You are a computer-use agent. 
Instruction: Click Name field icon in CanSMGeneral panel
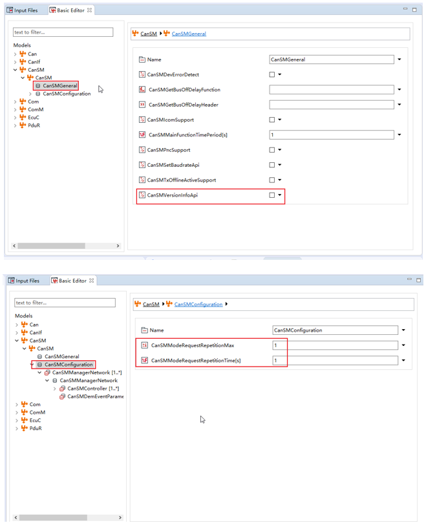142,59
